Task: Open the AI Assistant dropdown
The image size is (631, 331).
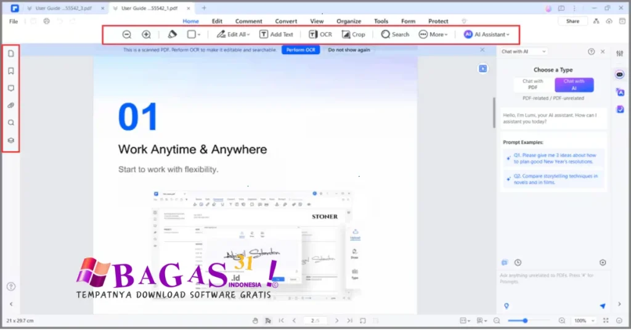Action: point(487,34)
